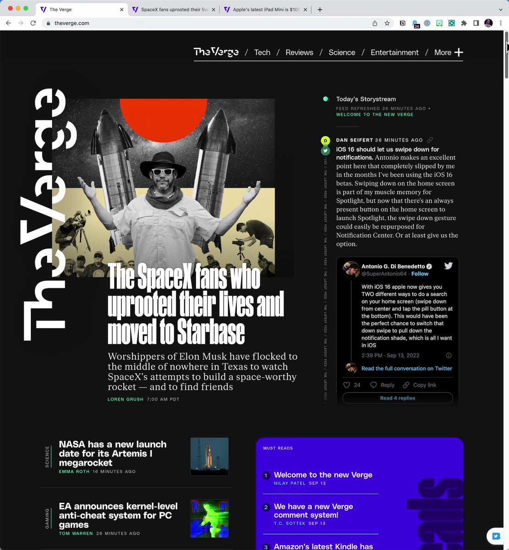
Task: Open Tom Warren's author page
Action: pyautogui.click(x=76, y=533)
